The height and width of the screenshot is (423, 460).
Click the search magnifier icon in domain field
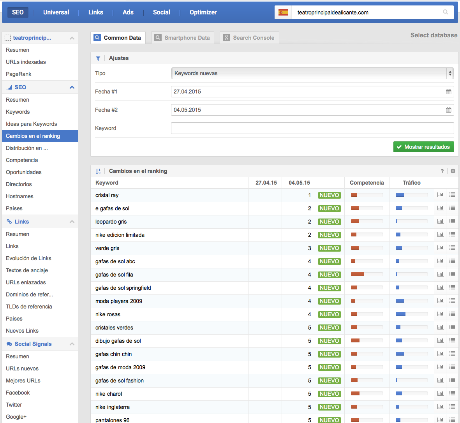[445, 12]
